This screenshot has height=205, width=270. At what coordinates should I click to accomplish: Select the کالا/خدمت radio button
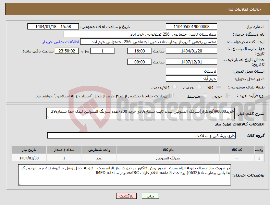(175, 87)
